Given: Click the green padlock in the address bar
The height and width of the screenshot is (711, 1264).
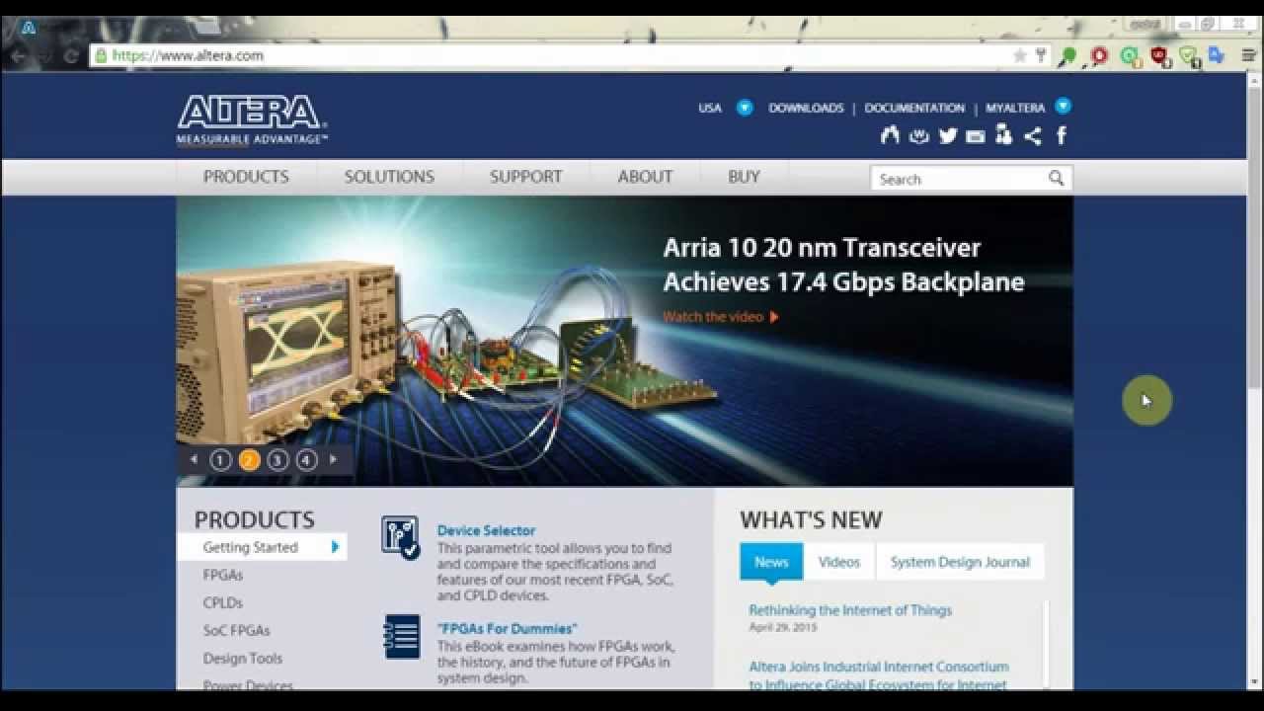Looking at the screenshot, I should pyautogui.click(x=101, y=55).
